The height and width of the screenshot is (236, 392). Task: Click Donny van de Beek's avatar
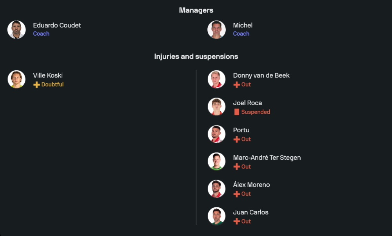216,79
